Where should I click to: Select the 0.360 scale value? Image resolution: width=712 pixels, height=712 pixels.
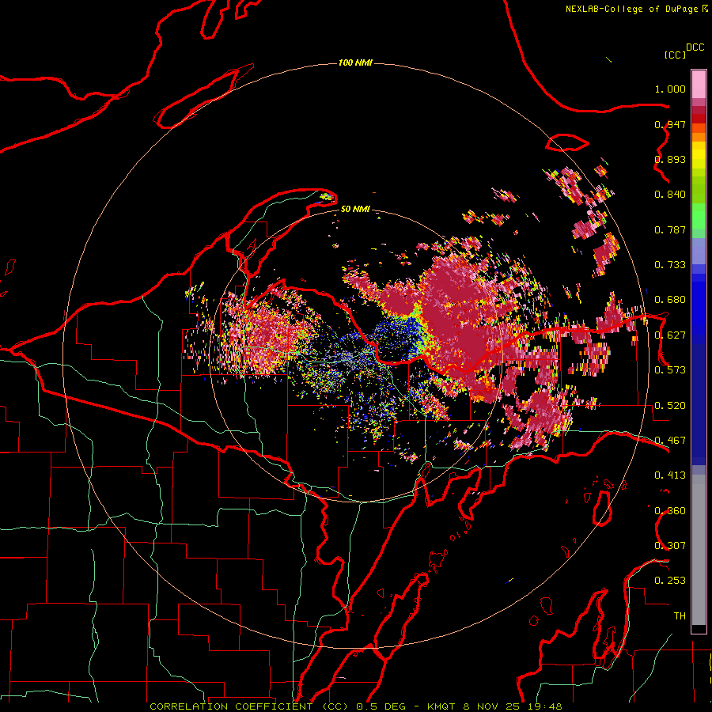(670, 511)
